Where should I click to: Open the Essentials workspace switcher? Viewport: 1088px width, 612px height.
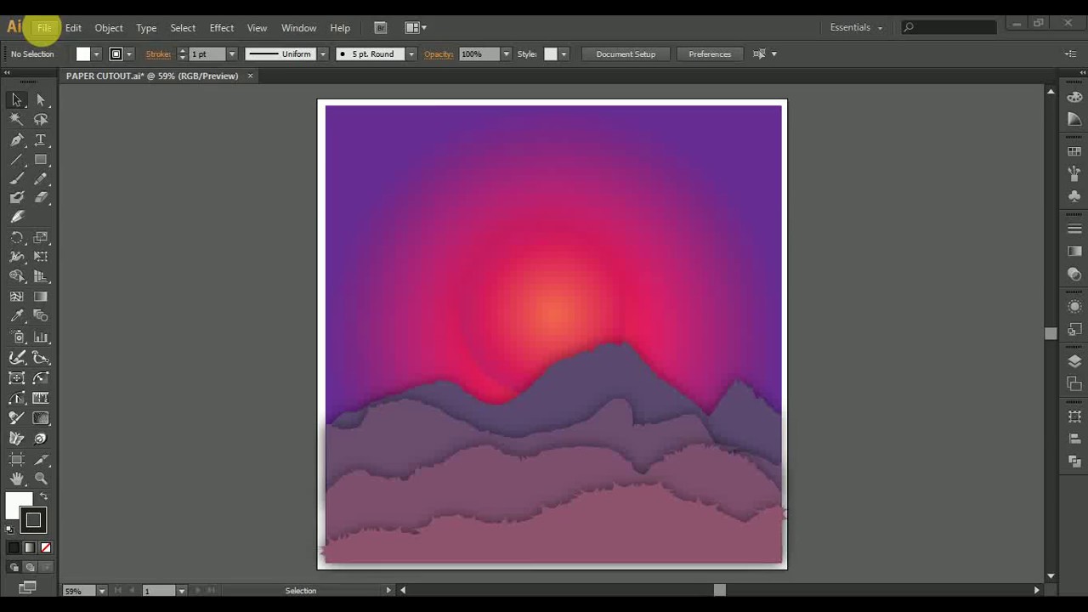tap(857, 27)
